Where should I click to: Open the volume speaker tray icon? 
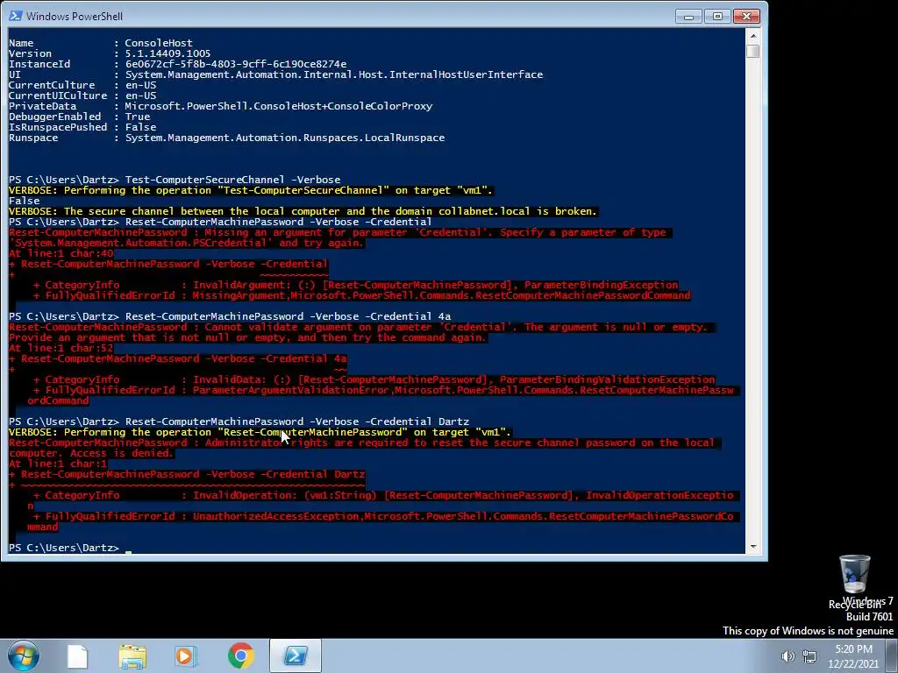point(788,656)
